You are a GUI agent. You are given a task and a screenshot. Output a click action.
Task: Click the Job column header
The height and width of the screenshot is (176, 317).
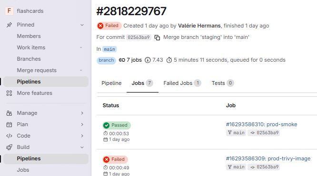(x=231, y=105)
